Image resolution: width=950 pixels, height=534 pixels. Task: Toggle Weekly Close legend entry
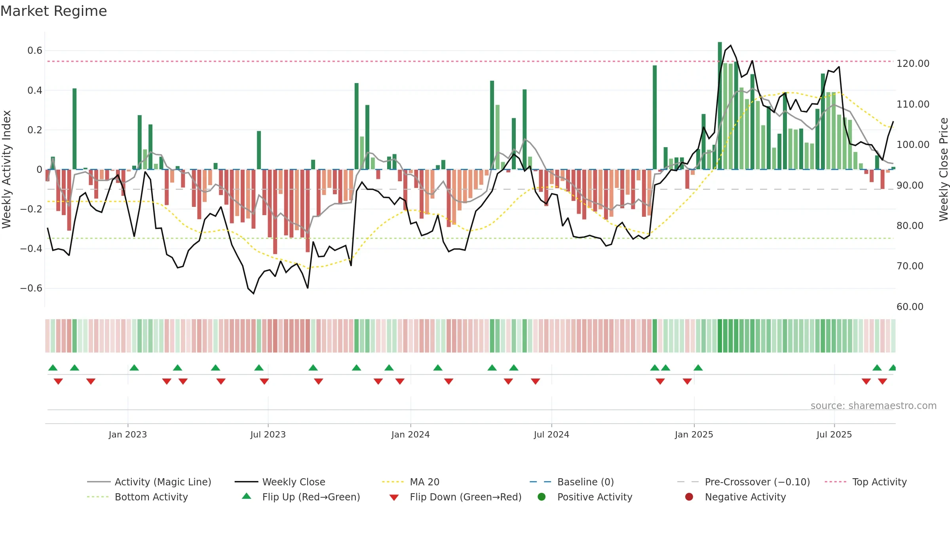(280, 482)
